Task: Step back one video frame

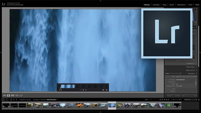Action: pos(81,90)
